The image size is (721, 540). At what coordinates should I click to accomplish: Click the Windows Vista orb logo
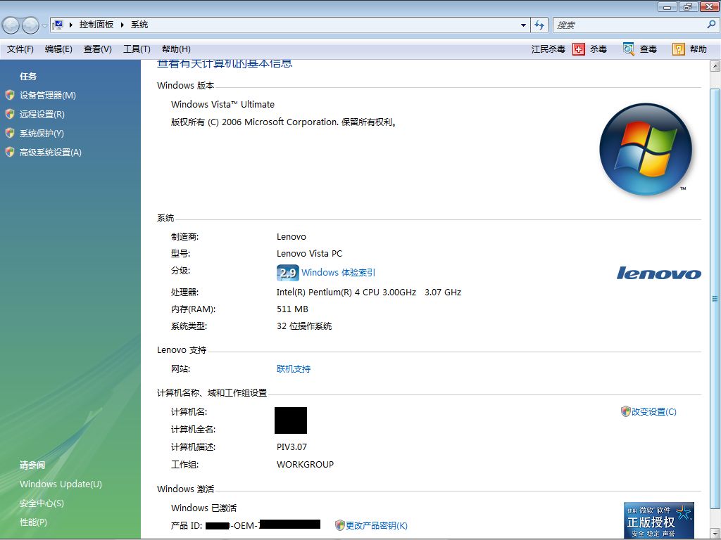(646, 149)
